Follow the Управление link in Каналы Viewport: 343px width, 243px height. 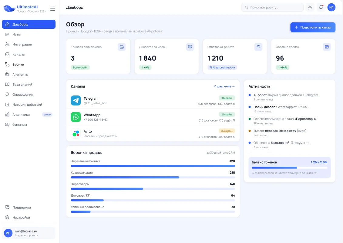(224, 86)
